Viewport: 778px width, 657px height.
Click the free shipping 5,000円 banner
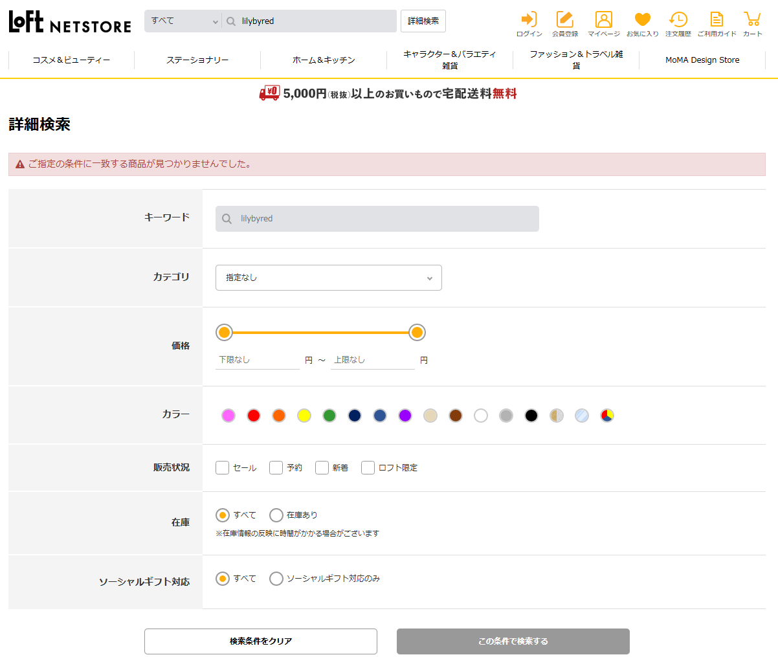(x=388, y=94)
